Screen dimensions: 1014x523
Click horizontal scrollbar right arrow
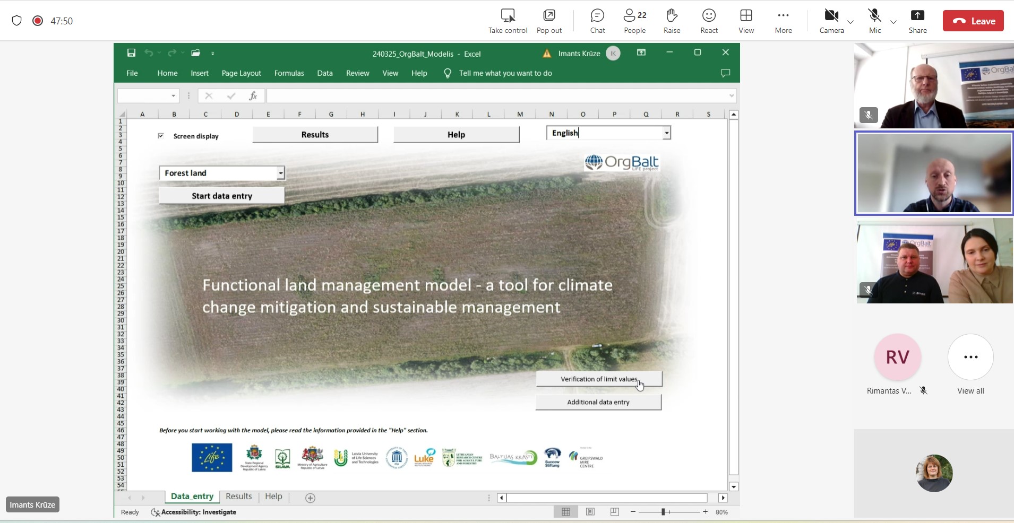[x=723, y=498]
